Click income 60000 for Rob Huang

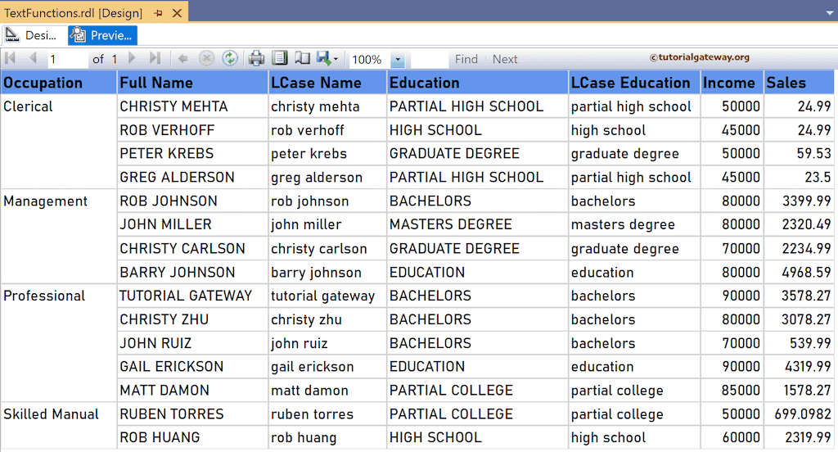[x=732, y=437]
